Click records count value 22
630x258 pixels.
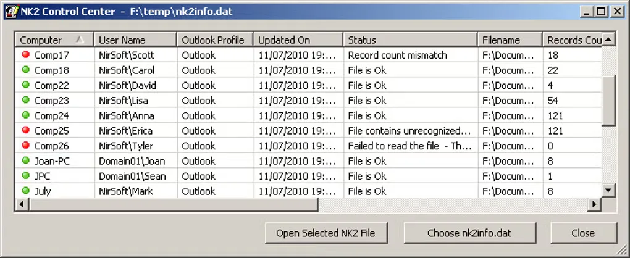click(x=553, y=70)
